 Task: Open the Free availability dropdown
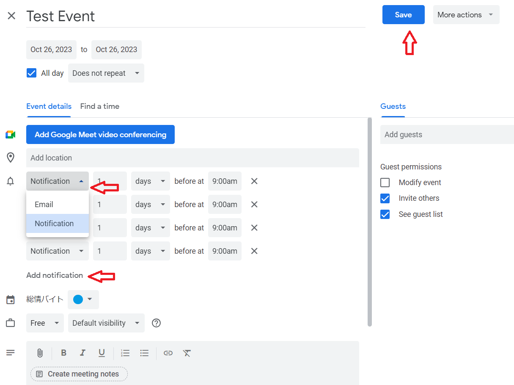pyautogui.click(x=45, y=323)
